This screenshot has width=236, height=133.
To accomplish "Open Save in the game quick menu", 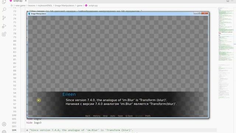I will 120,116.
